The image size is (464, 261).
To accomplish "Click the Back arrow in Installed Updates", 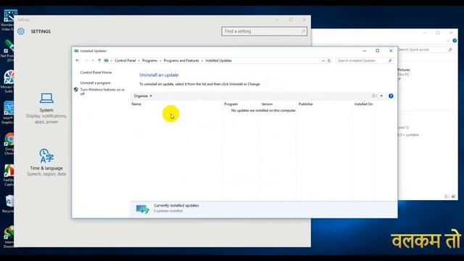I will point(78,60).
